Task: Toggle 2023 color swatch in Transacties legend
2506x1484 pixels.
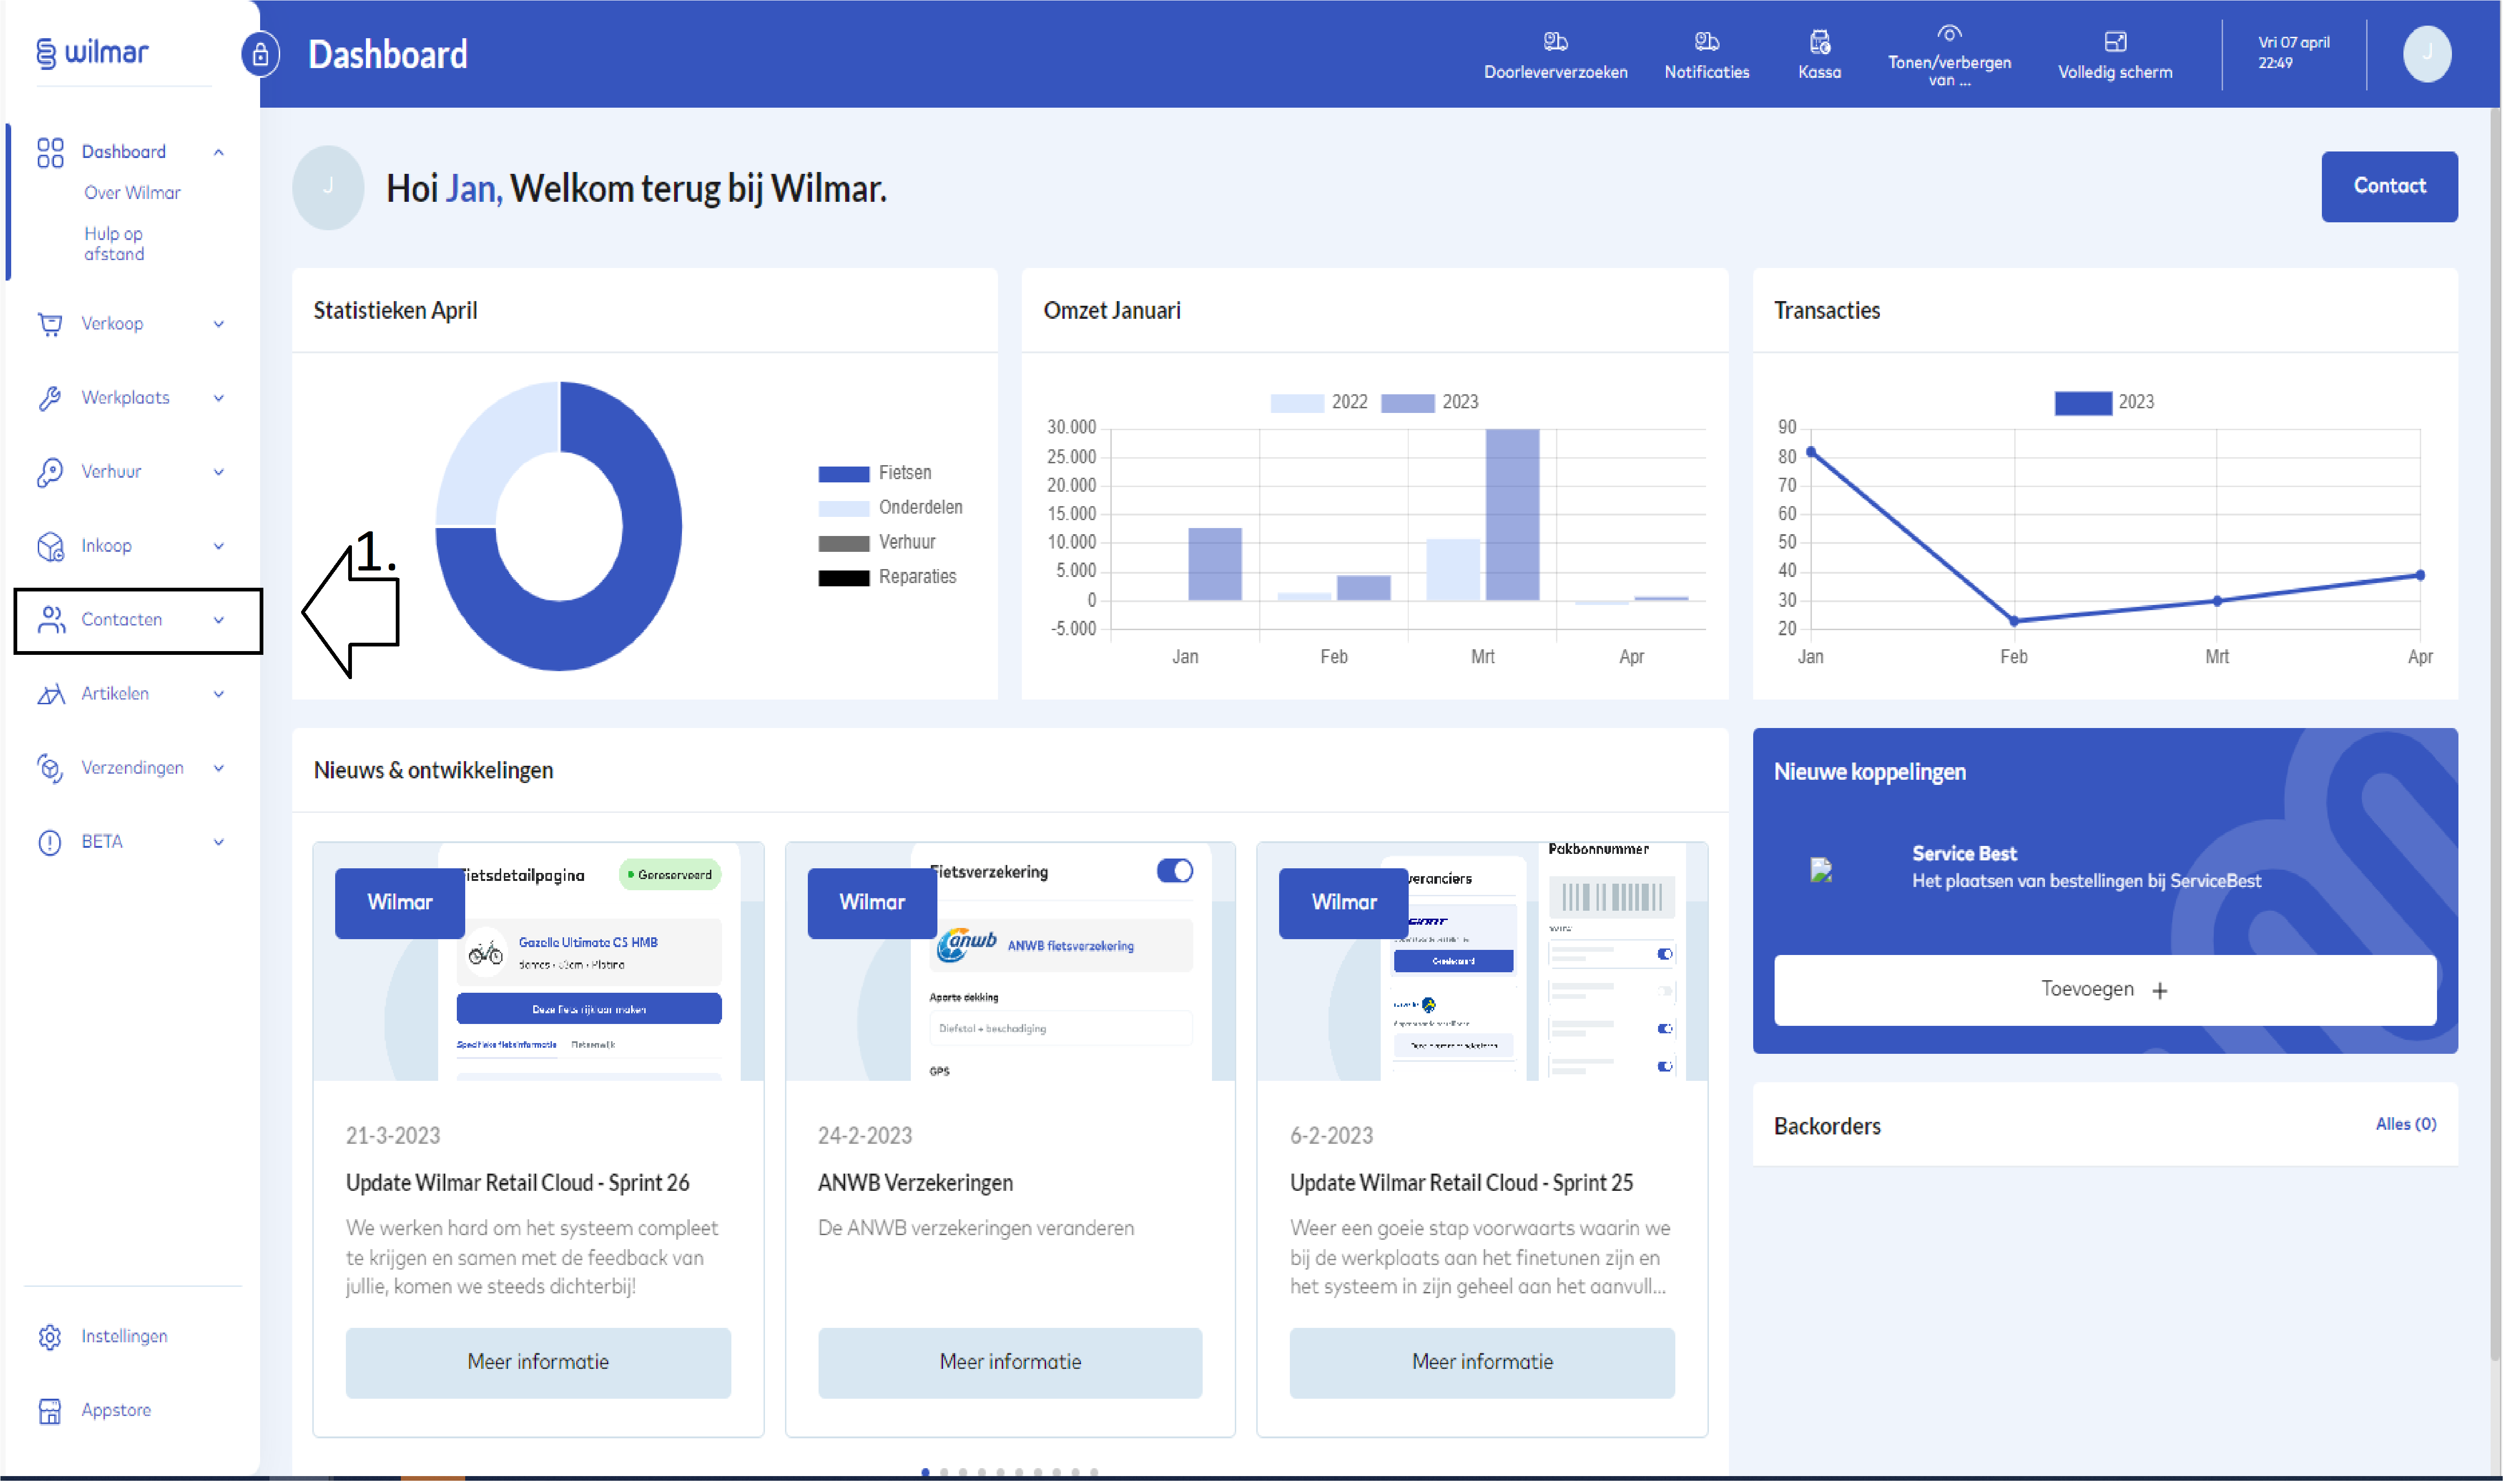Action: [x=2085, y=403]
